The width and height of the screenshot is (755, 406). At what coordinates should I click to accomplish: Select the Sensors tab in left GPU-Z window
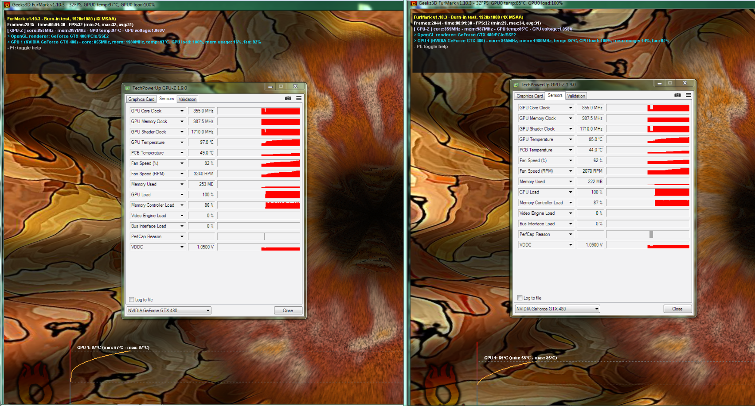(x=167, y=99)
